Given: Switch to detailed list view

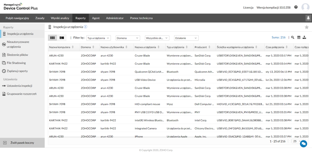Looking at the screenshot, I should tap(62, 38).
